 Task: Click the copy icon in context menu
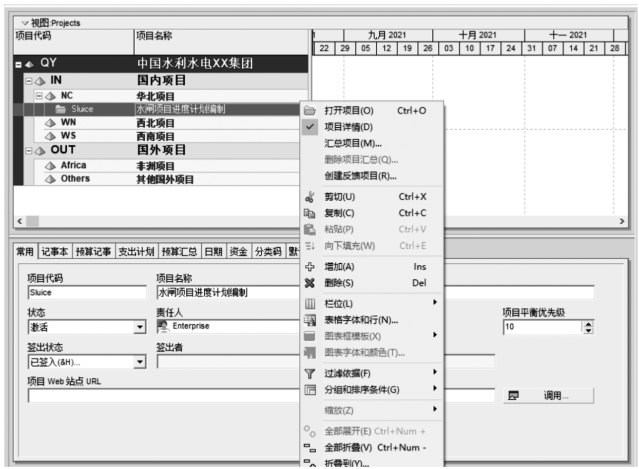(x=310, y=213)
